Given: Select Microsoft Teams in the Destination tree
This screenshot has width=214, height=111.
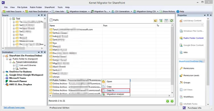Looking at the screenshot, I should click(x=17, y=78).
